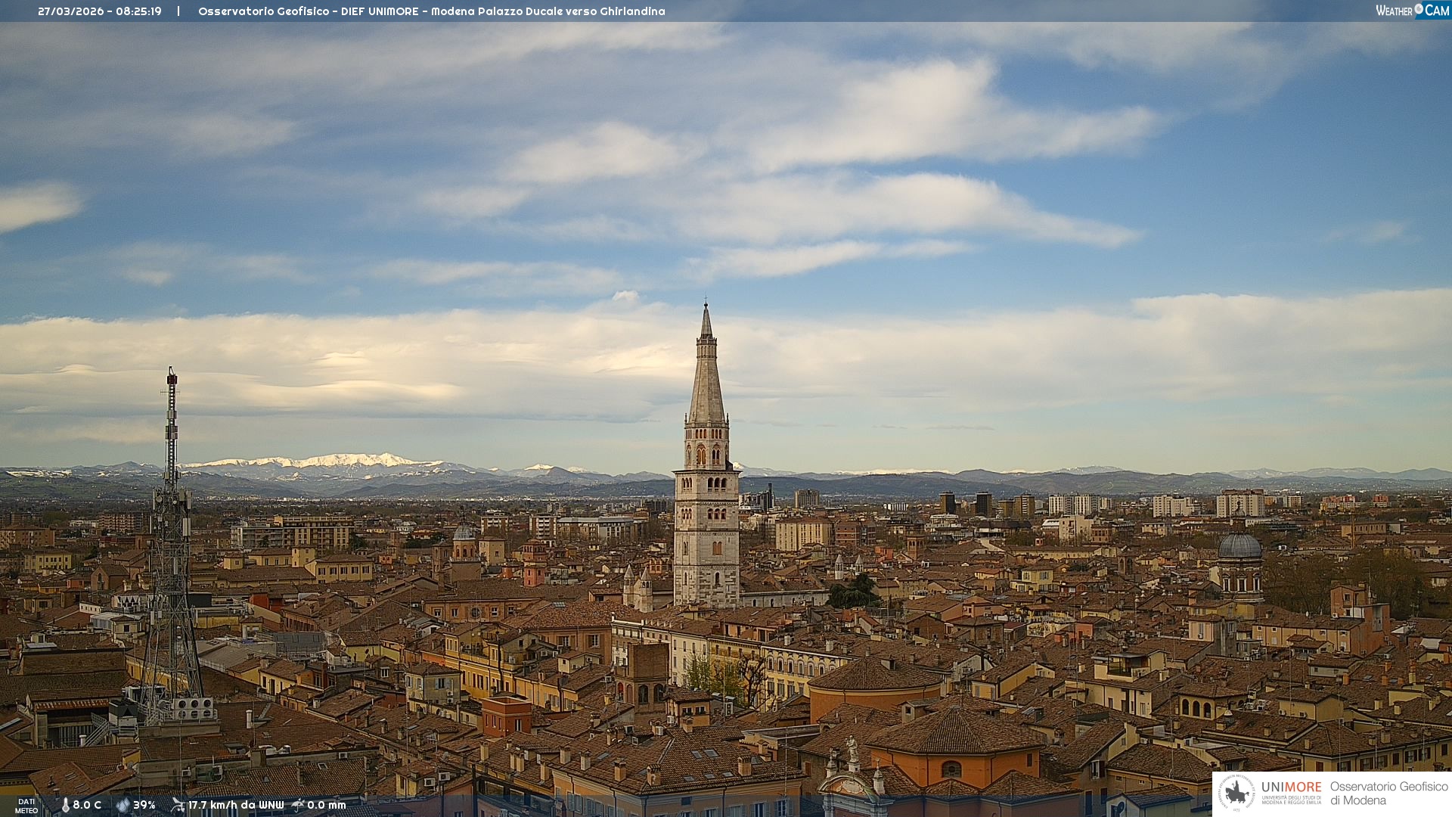Viewport: 1452px width, 817px height.
Task: Click Osservatorio Geofisico di Modena text
Action: pyautogui.click(x=1388, y=794)
